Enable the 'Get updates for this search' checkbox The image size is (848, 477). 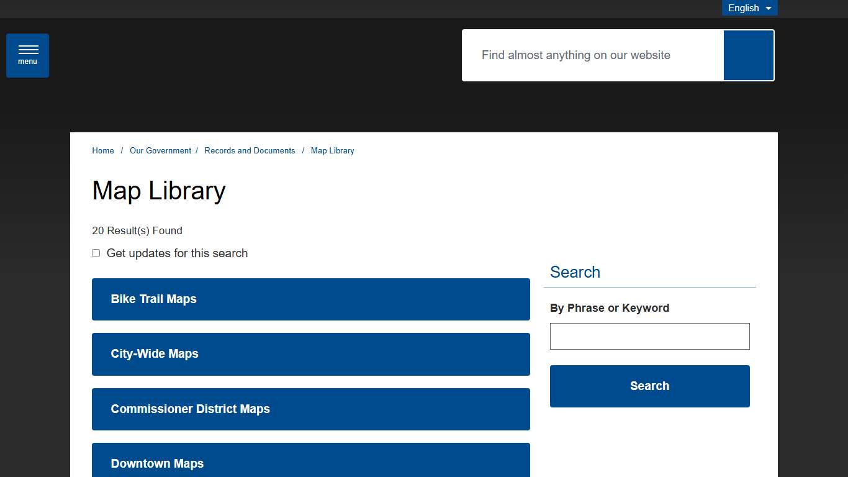pyautogui.click(x=96, y=253)
